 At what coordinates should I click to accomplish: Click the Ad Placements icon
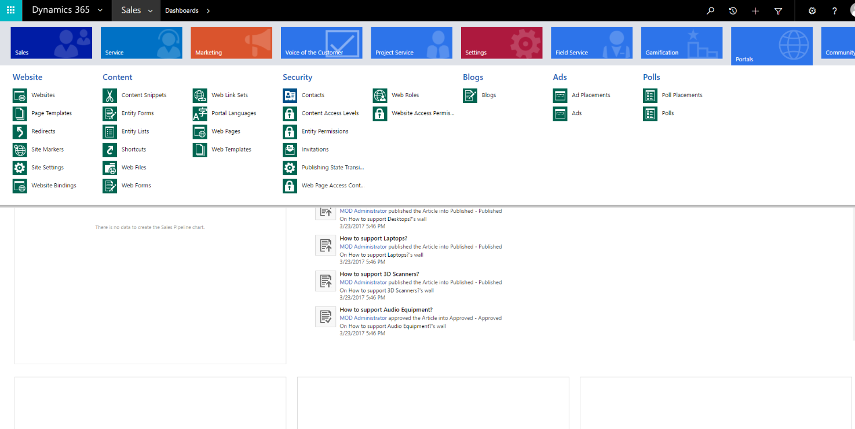point(560,95)
